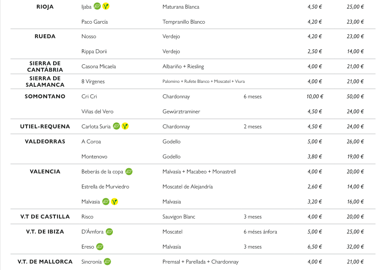Click the Estrella de Murviedro wine name
The image size is (386, 270).
pos(105,187)
